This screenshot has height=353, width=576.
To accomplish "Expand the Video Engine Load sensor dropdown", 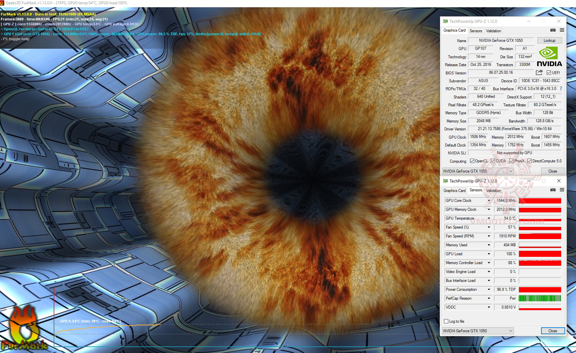I will (x=489, y=272).
